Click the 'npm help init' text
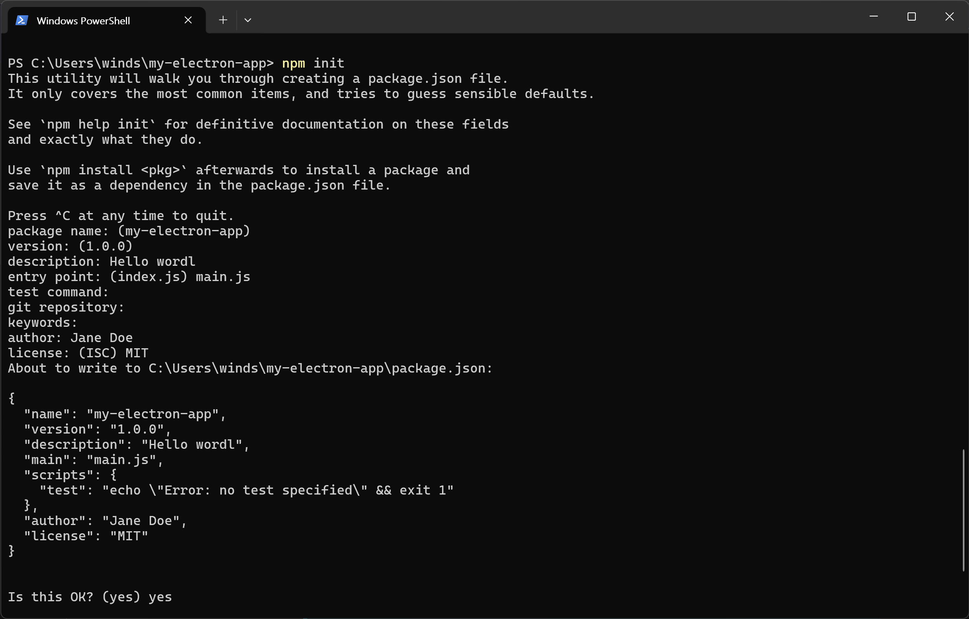The height and width of the screenshot is (619, 969). (x=97, y=124)
